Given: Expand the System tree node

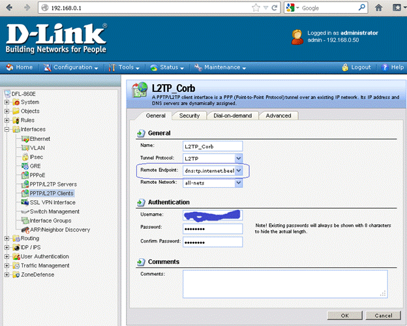Looking at the screenshot, I should (x=7, y=102).
